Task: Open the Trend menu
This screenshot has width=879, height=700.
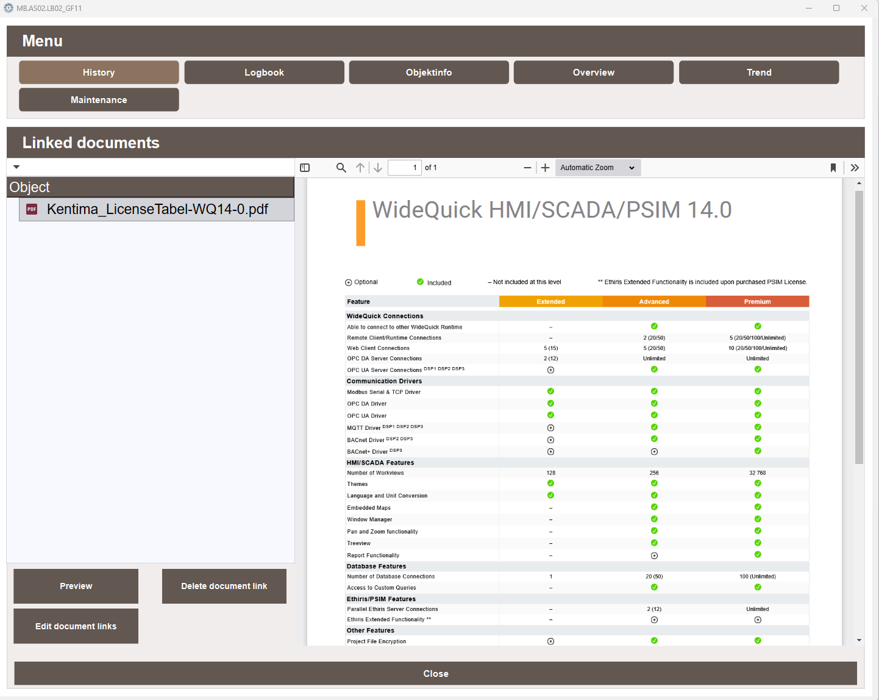Action: pyautogui.click(x=759, y=72)
